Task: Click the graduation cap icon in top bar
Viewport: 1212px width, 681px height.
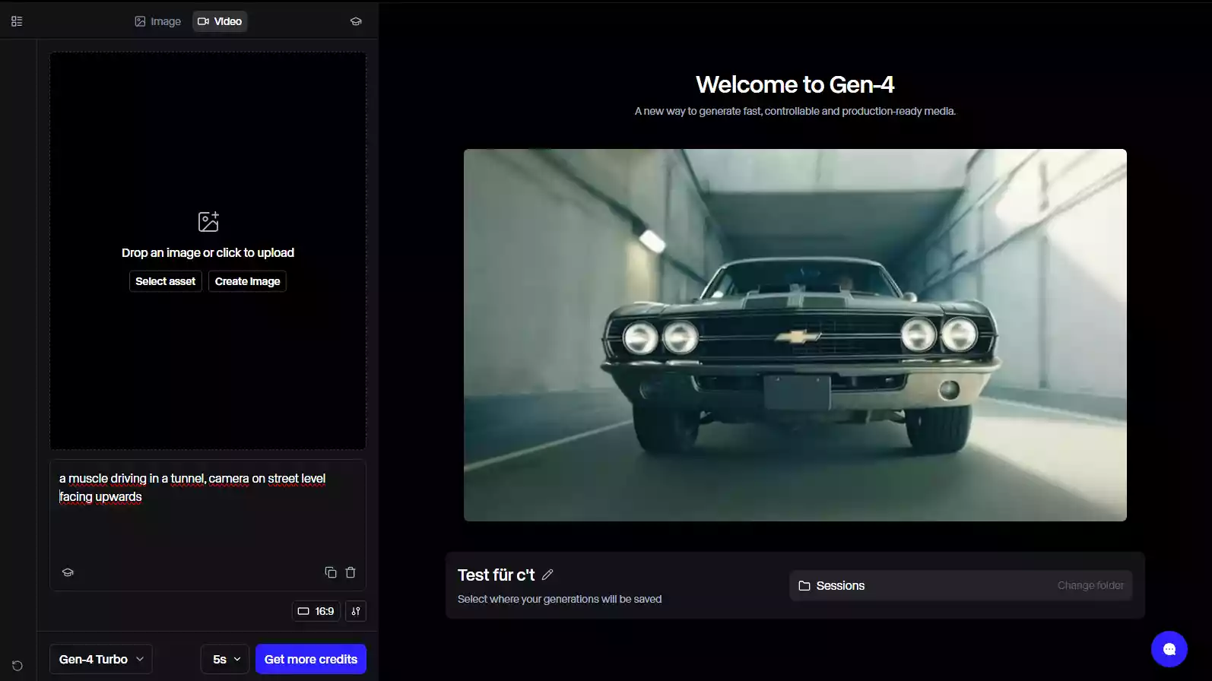Action: (356, 21)
